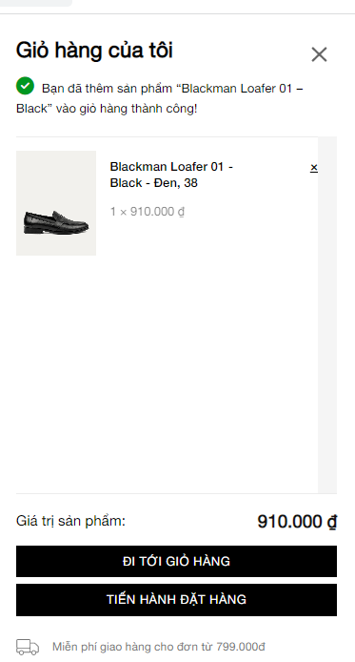
Task: Click the gray tab at the top-left edge
Action: pyautogui.click(x=36, y=3)
